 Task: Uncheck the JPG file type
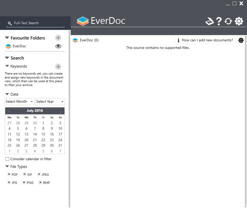pyautogui.click(x=9, y=182)
